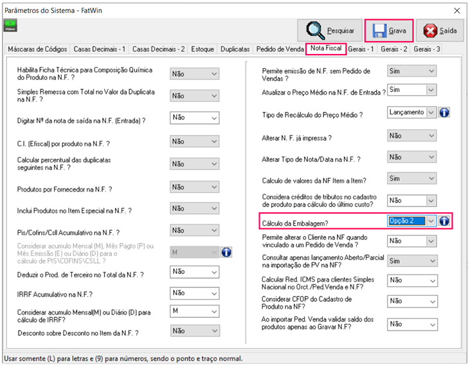Switch to the Máscaras de Códigos tab
The height and width of the screenshot is (366, 470).
click(37, 49)
